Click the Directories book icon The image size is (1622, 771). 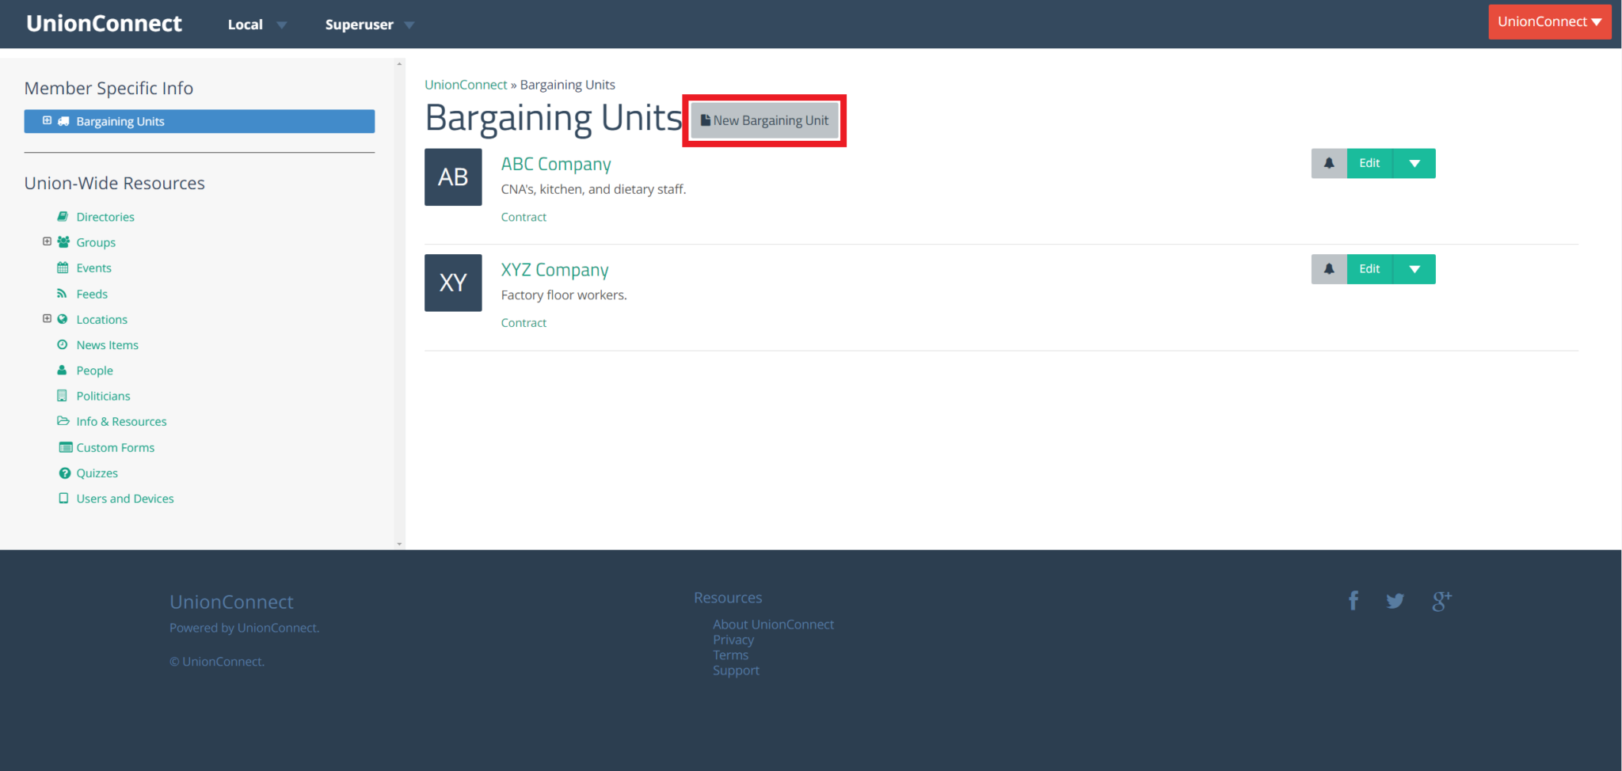point(63,216)
